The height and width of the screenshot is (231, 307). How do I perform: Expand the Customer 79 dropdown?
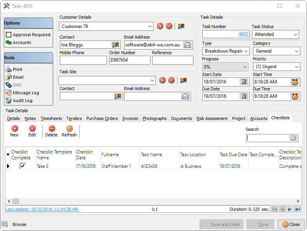click(150, 26)
